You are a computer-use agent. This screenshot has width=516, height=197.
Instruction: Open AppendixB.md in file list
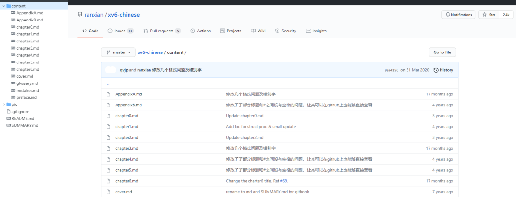(x=129, y=105)
